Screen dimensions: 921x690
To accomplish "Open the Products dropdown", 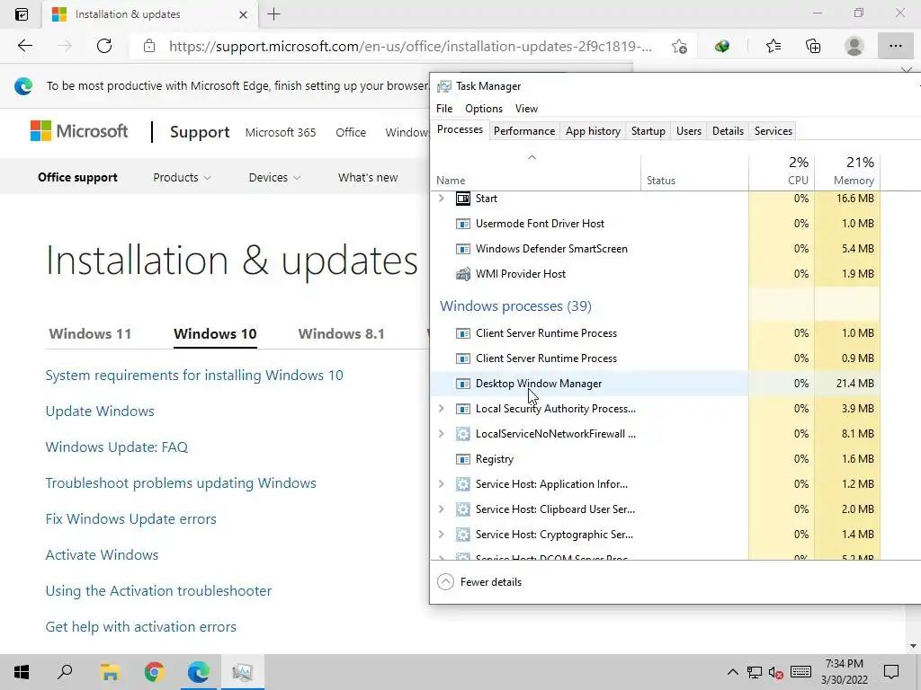I will coord(182,177).
